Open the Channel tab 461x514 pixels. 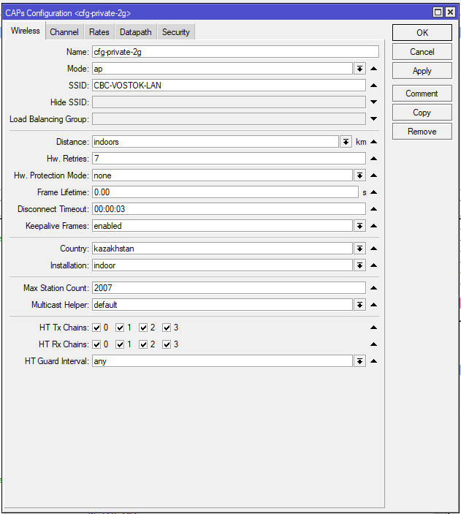pyautogui.click(x=64, y=32)
